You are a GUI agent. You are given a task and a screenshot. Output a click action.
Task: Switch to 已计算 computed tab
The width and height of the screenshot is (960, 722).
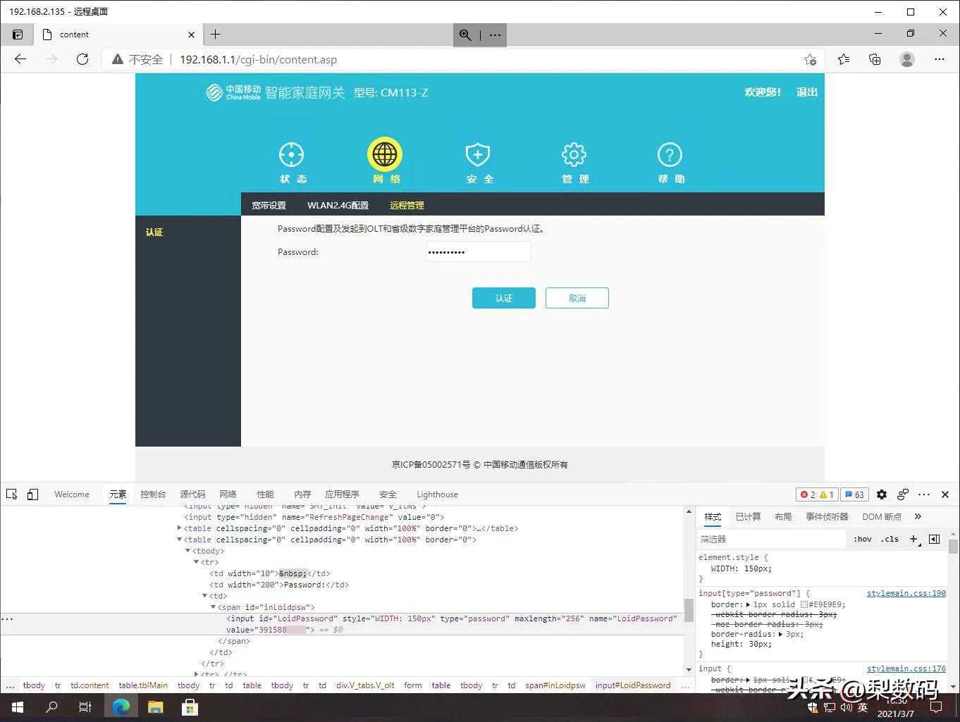748,516
